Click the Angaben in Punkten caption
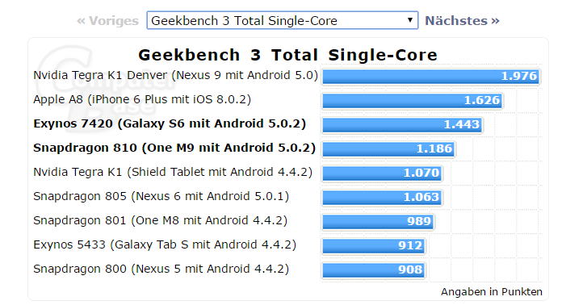 [x=491, y=291]
